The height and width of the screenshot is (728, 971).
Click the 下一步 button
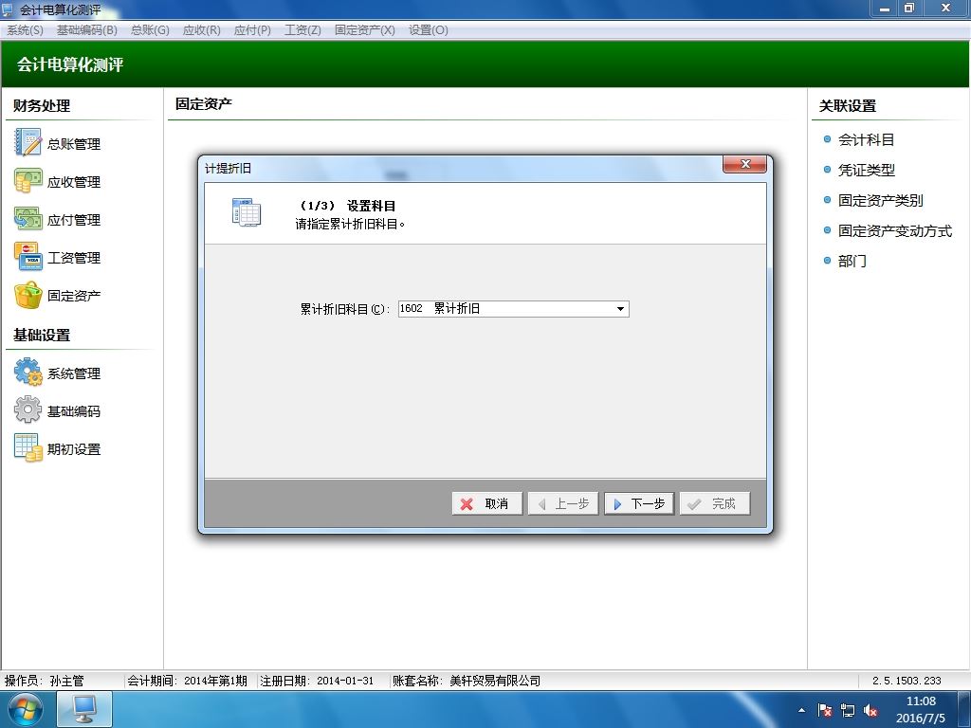(x=639, y=503)
